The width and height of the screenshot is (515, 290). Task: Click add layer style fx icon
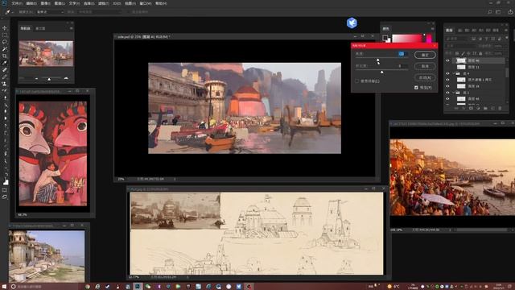tap(463, 108)
